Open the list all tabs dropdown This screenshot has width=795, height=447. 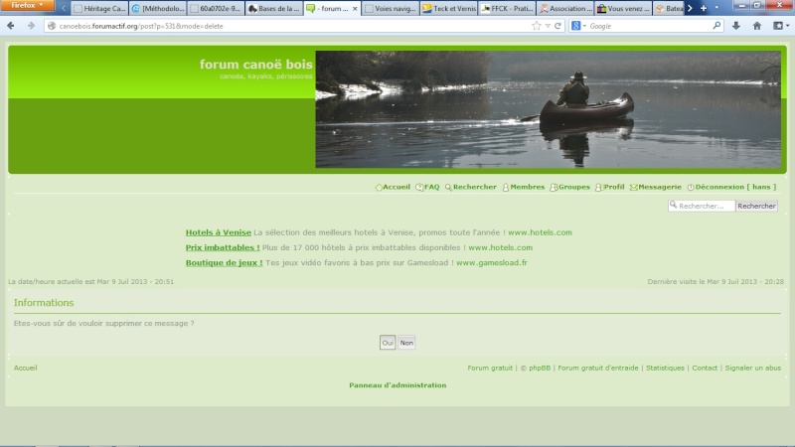[716, 8]
